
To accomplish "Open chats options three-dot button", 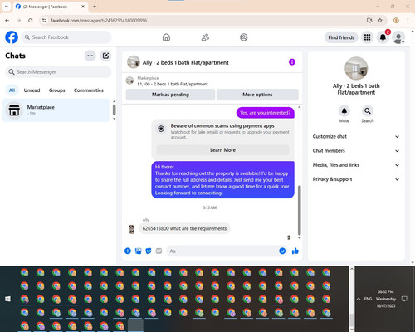I will click(90, 56).
